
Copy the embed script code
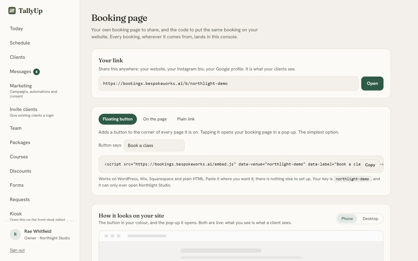pyautogui.click(x=370, y=165)
